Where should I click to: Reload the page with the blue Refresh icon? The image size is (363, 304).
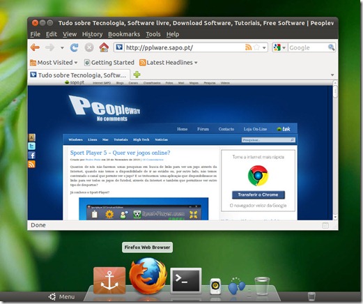point(74,47)
